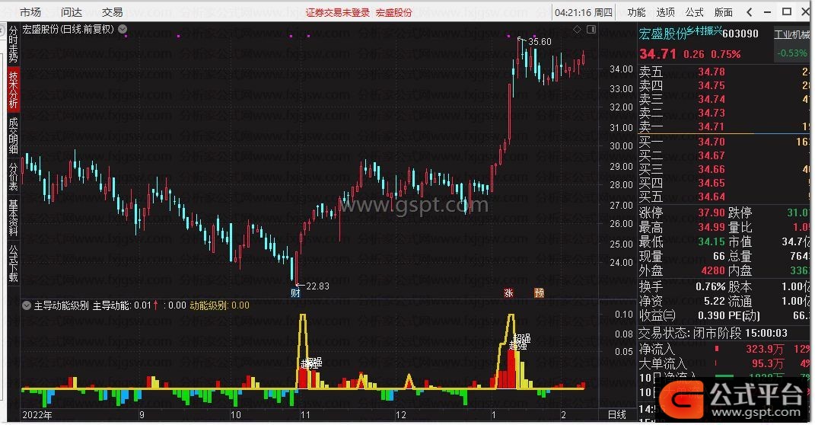Switch to the 技术分析 sidebar tab

coord(13,89)
